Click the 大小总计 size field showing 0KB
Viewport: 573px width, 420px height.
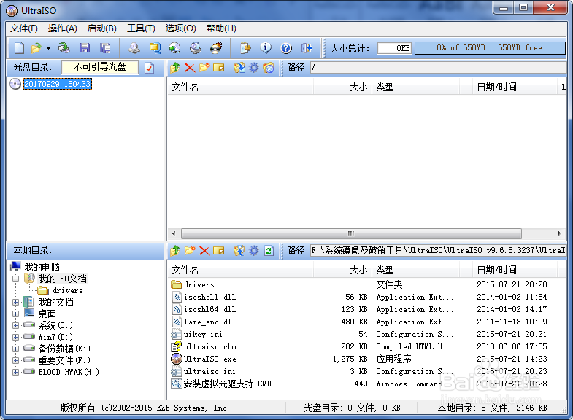[x=394, y=48]
